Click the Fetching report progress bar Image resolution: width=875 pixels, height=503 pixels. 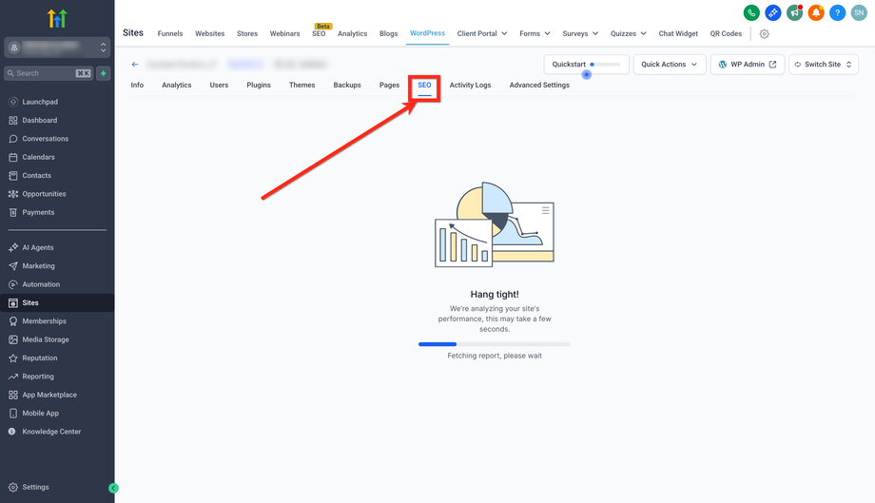click(x=495, y=344)
